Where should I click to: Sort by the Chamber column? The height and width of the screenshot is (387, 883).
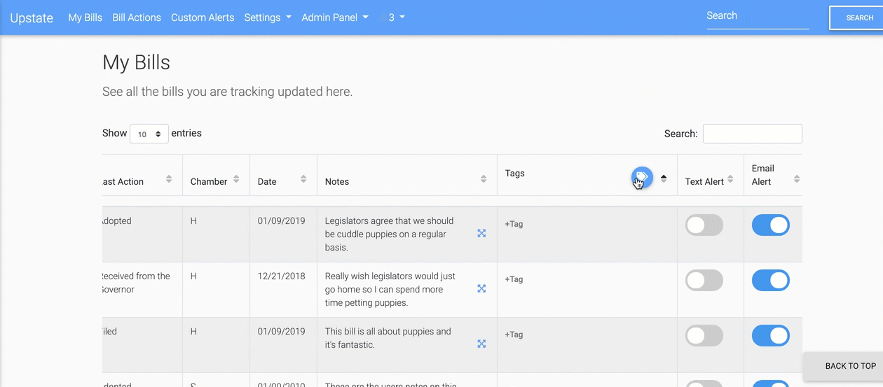(236, 179)
